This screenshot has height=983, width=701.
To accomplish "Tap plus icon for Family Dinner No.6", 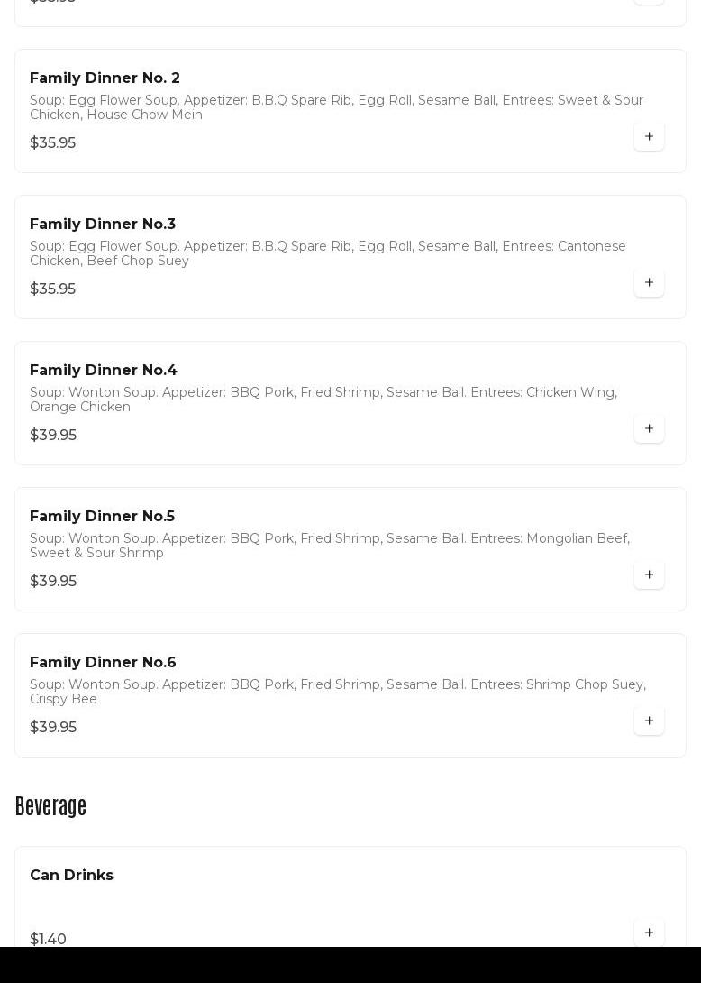I will 649,721.
